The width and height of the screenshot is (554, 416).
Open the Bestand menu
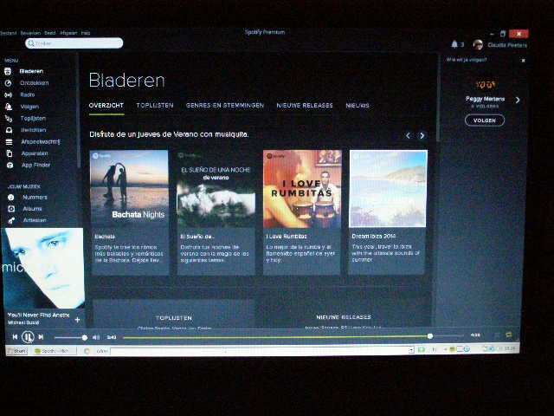[8, 33]
